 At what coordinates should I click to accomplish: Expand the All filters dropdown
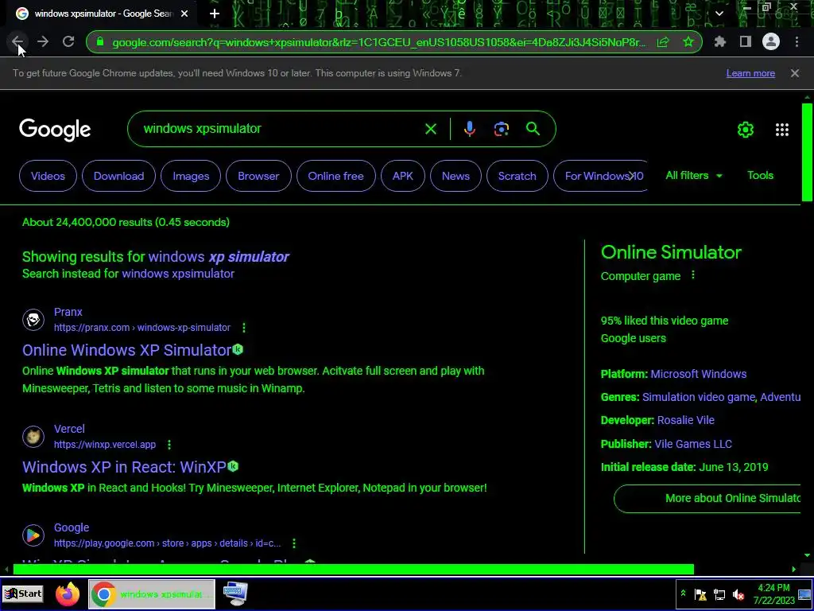(x=693, y=176)
